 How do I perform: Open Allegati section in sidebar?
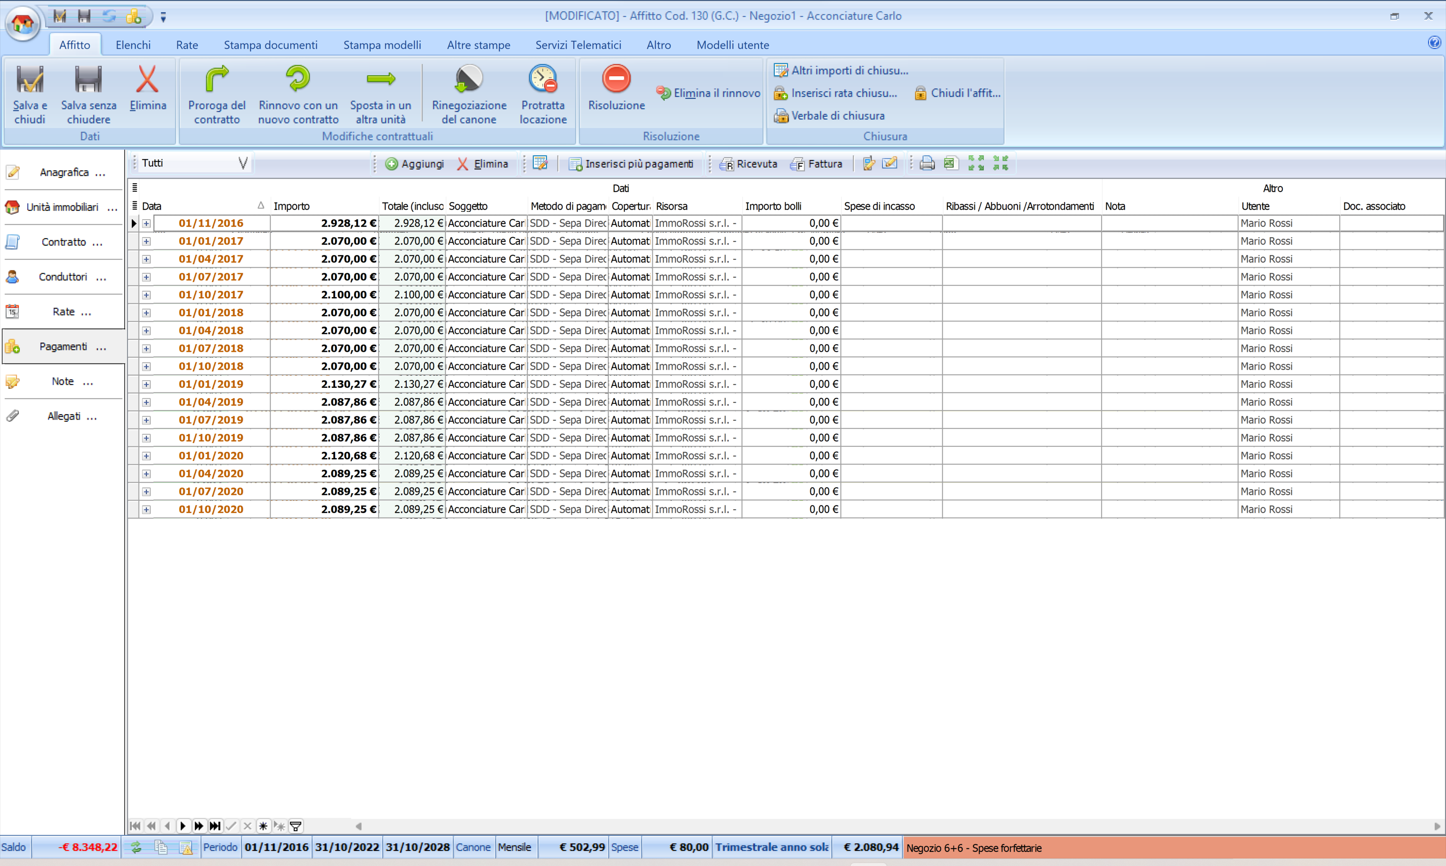click(x=63, y=416)
